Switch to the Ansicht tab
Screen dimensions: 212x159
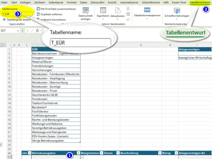112,2
